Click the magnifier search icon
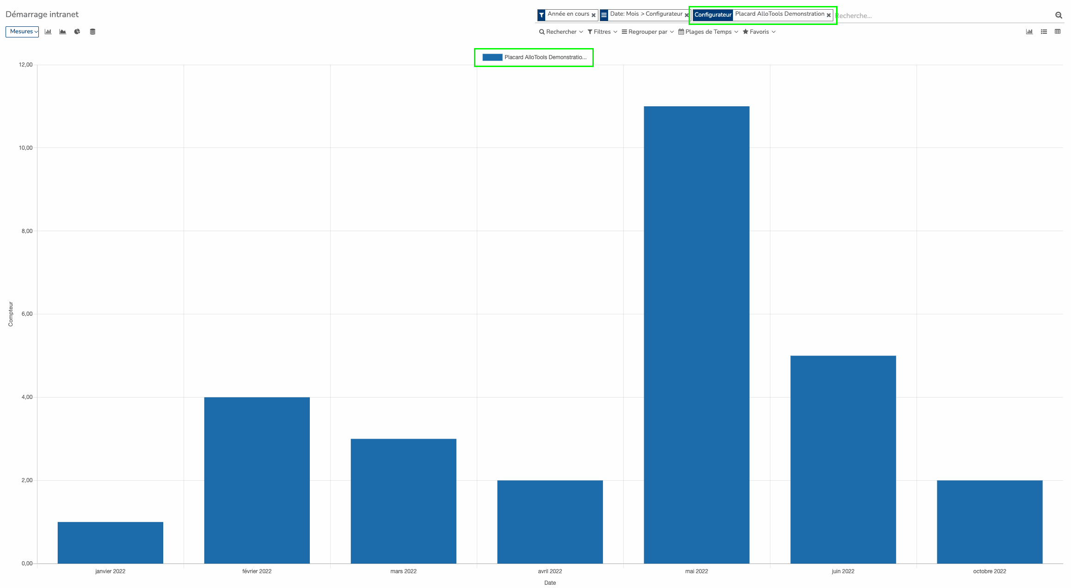This screenshot has width=1071, height=588. (x=1059, y=15)
